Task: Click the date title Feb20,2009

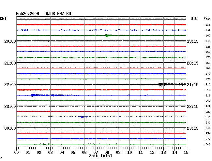Action: [27, 14]
